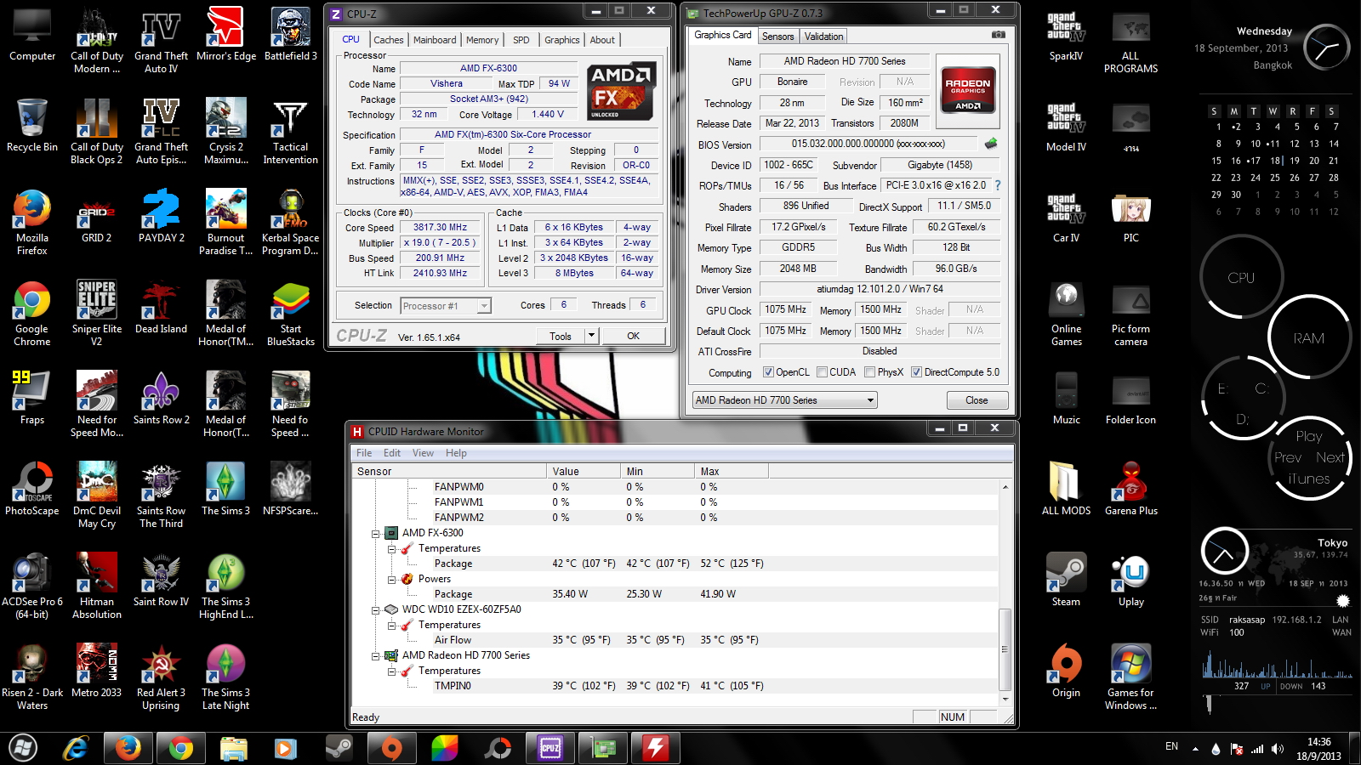Launch Firefox from the taskbar
Image resolution: width=1361 pixels, height=765 pixels.
(x=128, y=748)
